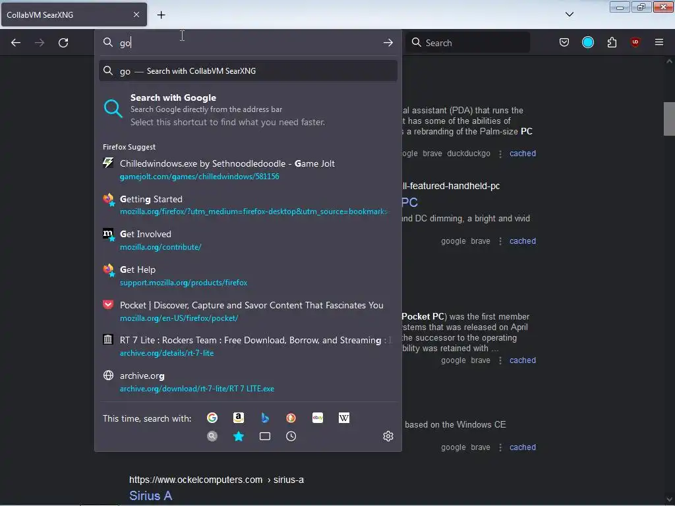Screen dimensions: 675x506
Task: Search this time with Amazon icon
Action: pos(239,418)
